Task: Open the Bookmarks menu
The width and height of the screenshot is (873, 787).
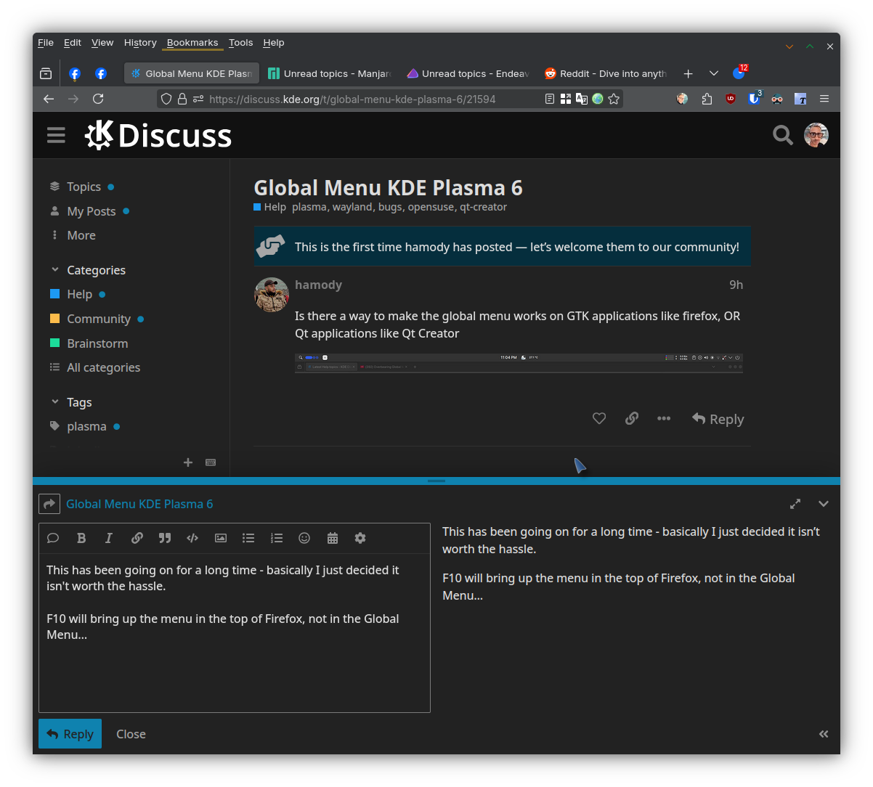Action: click(192, 43)
